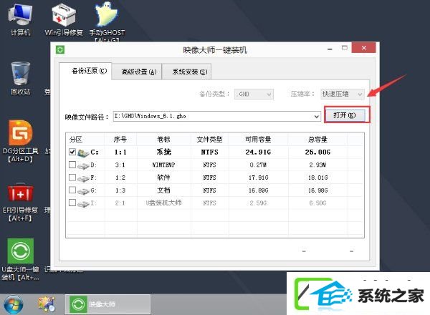Click the 可用容量 column header
The height and width of the screenshot is (315, 430).
coord(258,140)
